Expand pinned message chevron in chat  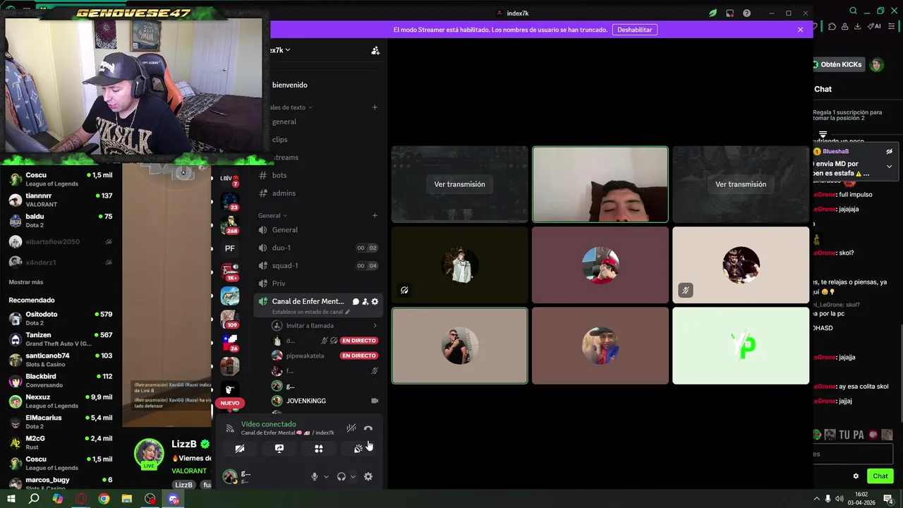[x=889, y=167]
